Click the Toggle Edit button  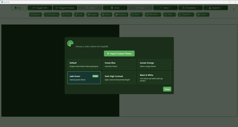coord(40,8)
